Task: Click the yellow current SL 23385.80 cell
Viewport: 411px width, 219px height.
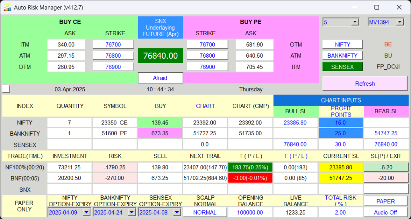Action: pyautogui.click(x=341, y=167)
